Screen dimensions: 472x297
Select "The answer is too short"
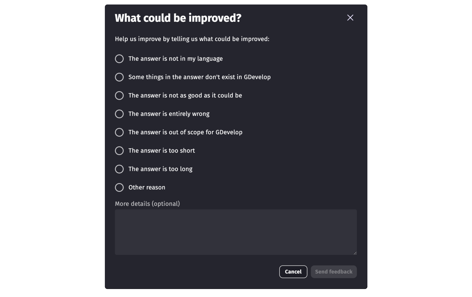tap(161, 150)
